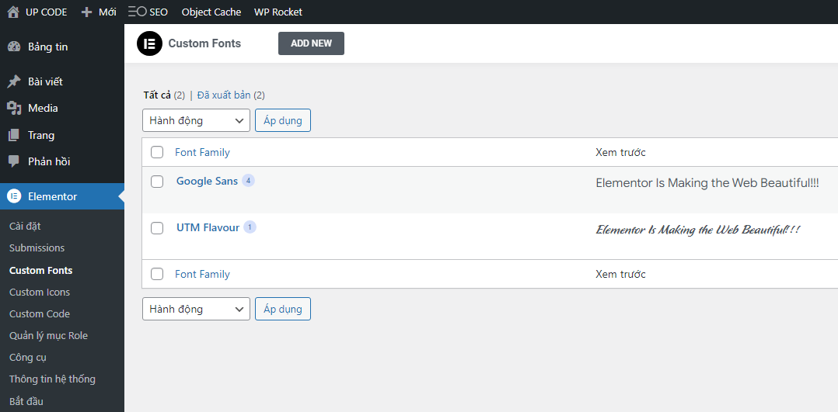Viewport: 838px width, 412px height.
Task: Open the top Hành động bulk actions dropdown
Action: coord(196,120)
